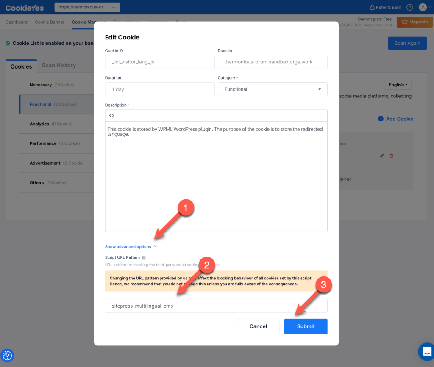Image resolution: width=434 pixels, height=367 pixels.
Task: Switch to the Cookies tab
Action: [21, 66]
